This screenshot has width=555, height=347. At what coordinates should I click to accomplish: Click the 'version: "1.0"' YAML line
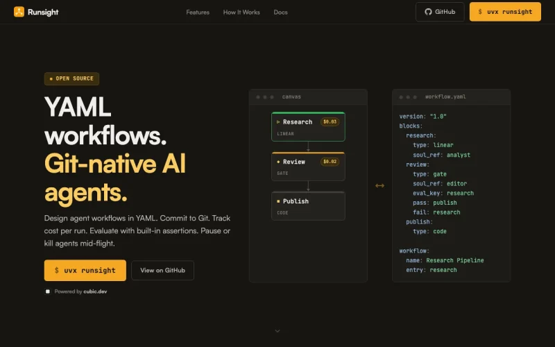tap(423, 117)
